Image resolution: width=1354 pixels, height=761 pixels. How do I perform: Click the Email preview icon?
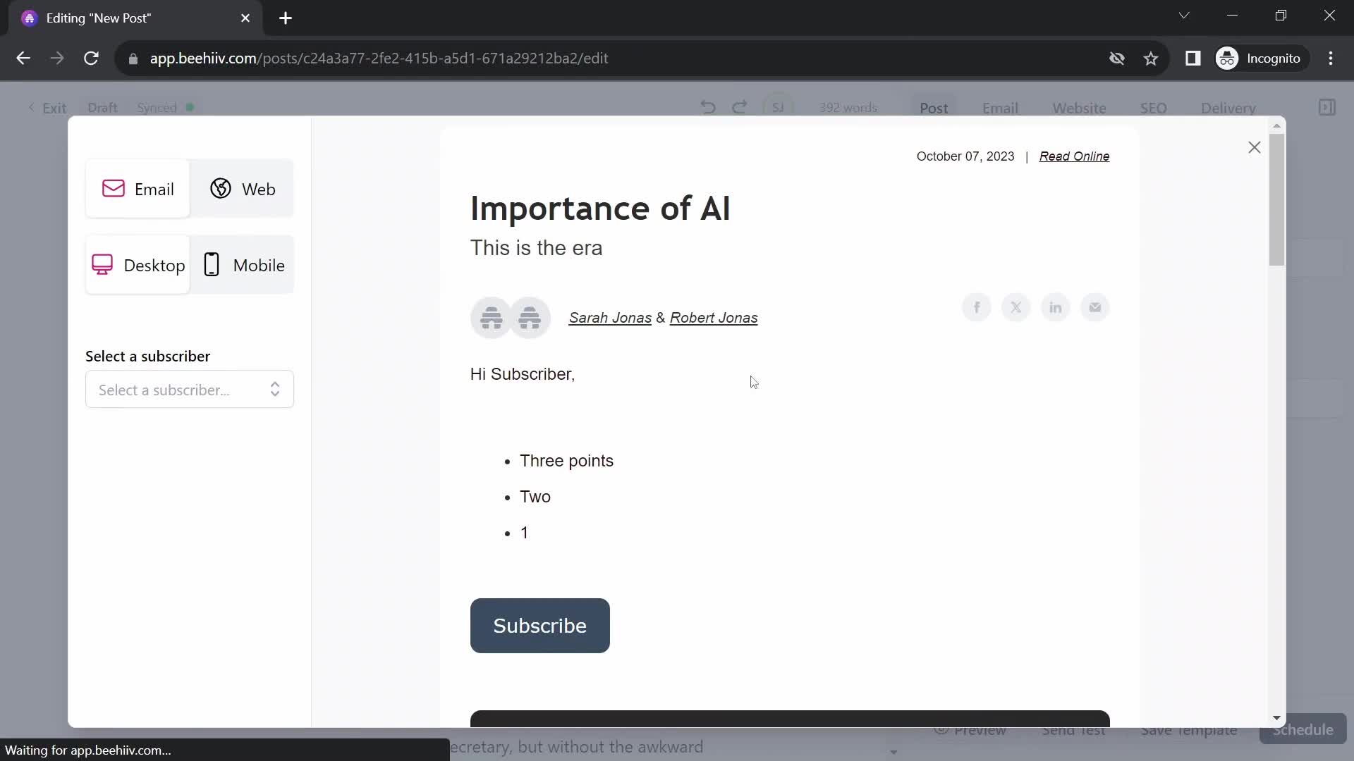[x=136, y=190]
